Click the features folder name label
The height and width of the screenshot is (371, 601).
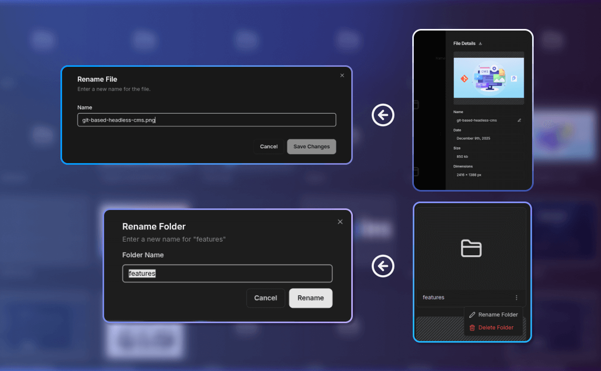[x=433, y=297]
